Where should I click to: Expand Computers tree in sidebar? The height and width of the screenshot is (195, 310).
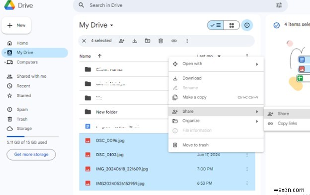point(5,63)
